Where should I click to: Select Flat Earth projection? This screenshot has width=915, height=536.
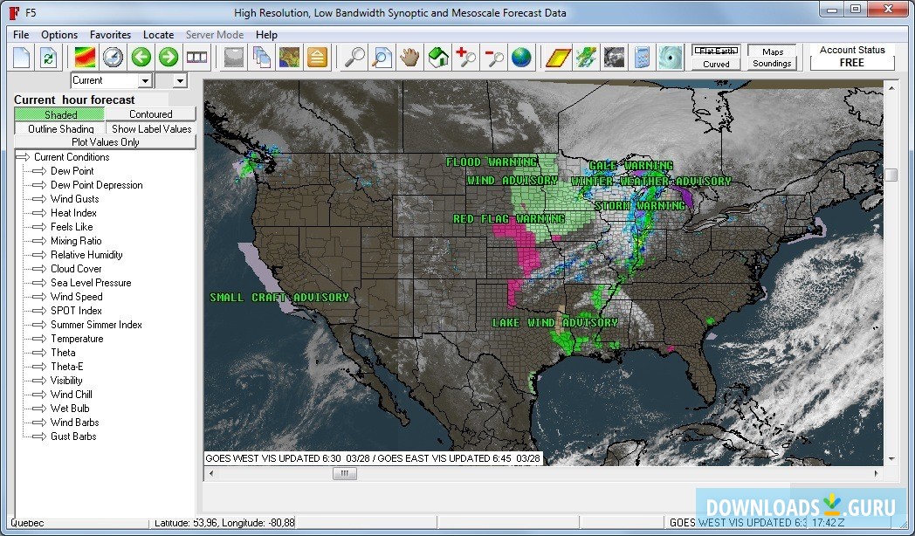(x=716, y=52)
